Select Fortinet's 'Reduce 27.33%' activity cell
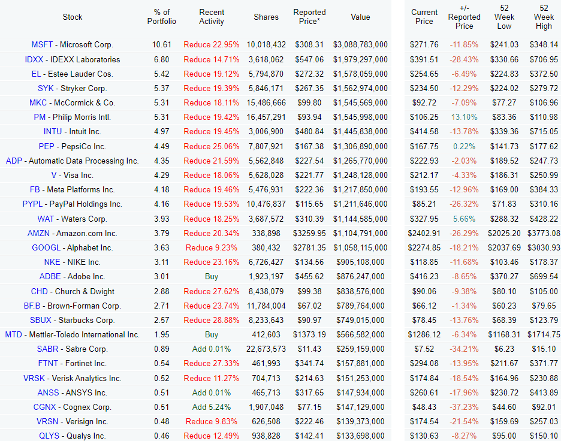This screenshot has height=441, width=561. 212,363
